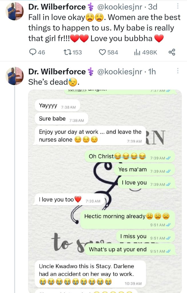Open Dr. Wilberforce name on first tweet
The image size is (187, 293).
[57, 7]
